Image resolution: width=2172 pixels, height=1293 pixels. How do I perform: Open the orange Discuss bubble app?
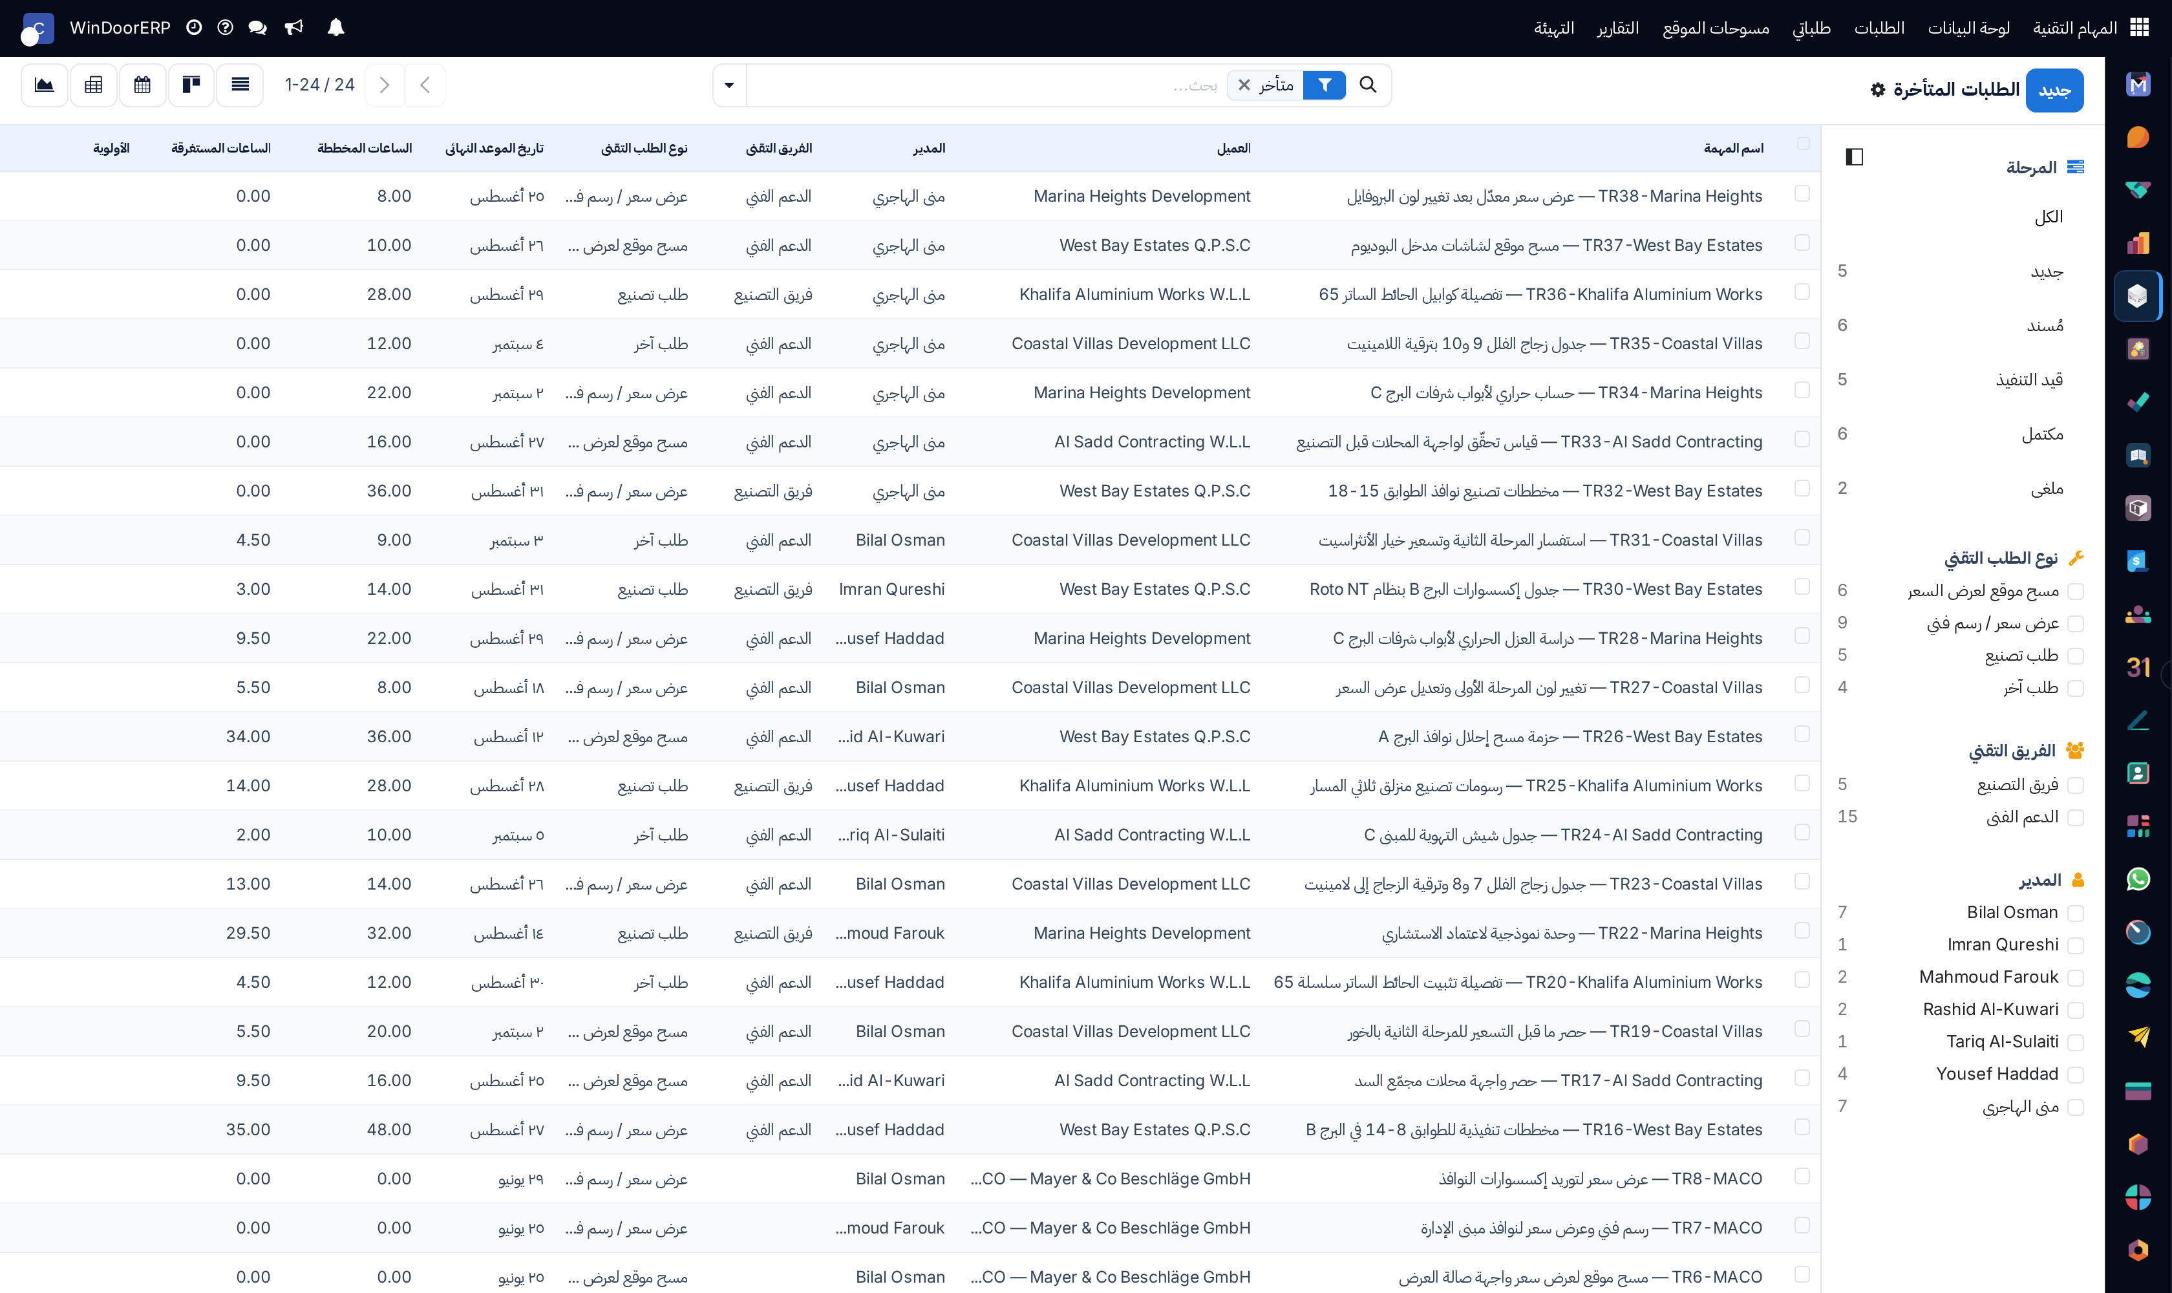(x=2138, y=137)
